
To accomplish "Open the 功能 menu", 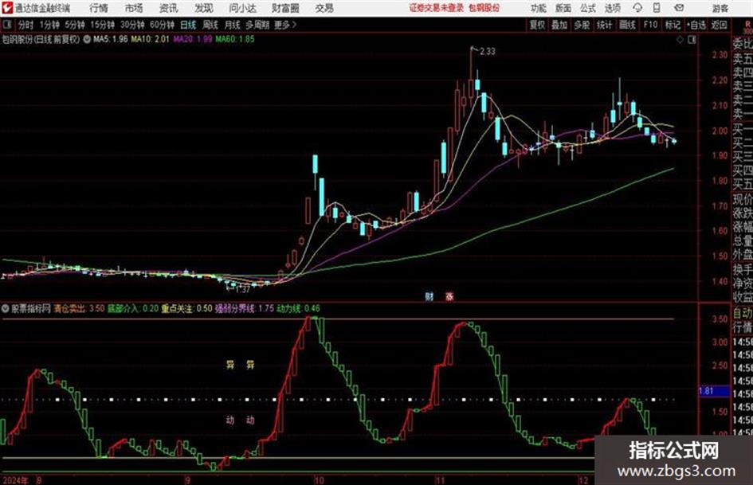I will point(539,8).
